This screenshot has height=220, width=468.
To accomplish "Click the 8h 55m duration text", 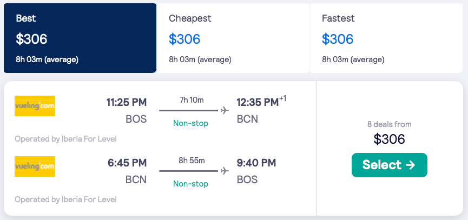I will (x=192, y=160).
